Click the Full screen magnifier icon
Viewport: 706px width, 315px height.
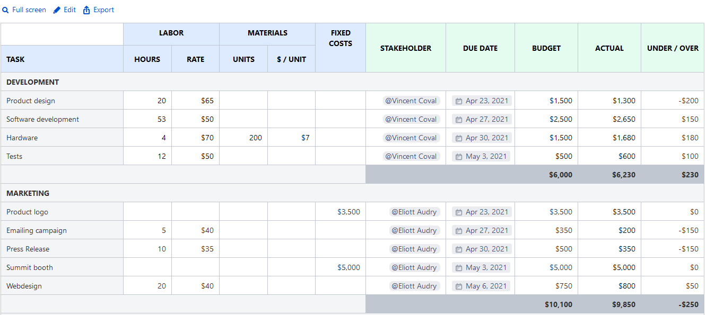coord(6,10)
